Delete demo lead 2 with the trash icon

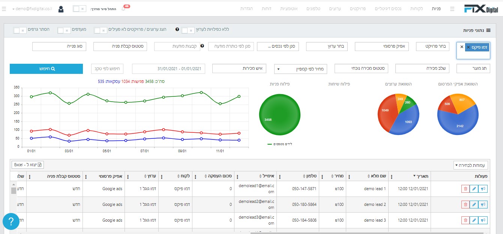tap(465, 204)
